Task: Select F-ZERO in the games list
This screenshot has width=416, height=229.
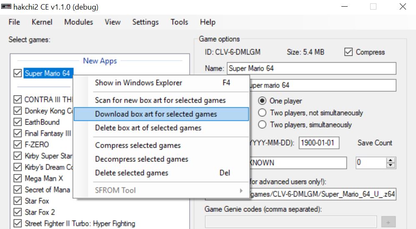Action: (37, 145)
